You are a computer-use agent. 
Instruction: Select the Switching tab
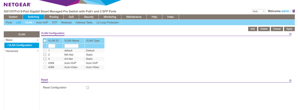click(33, 17)
